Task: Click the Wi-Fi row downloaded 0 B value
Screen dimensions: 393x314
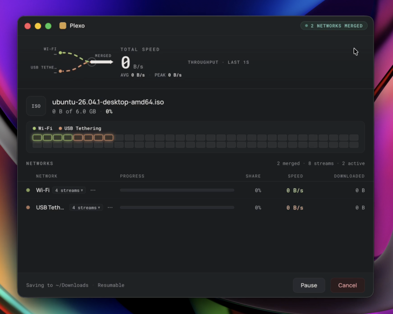Action: (x=360, y=190)
